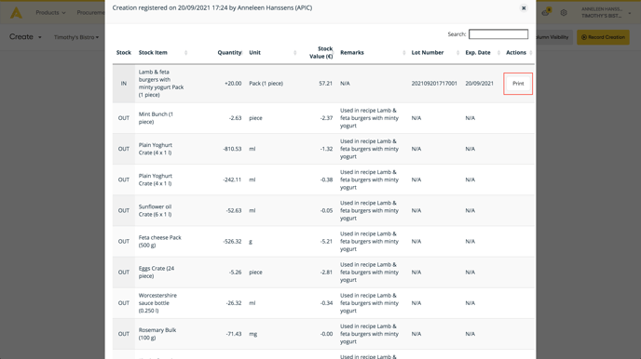
Task: Select the Rosemary Bulk (100 g) item
Action: [157, 334]
